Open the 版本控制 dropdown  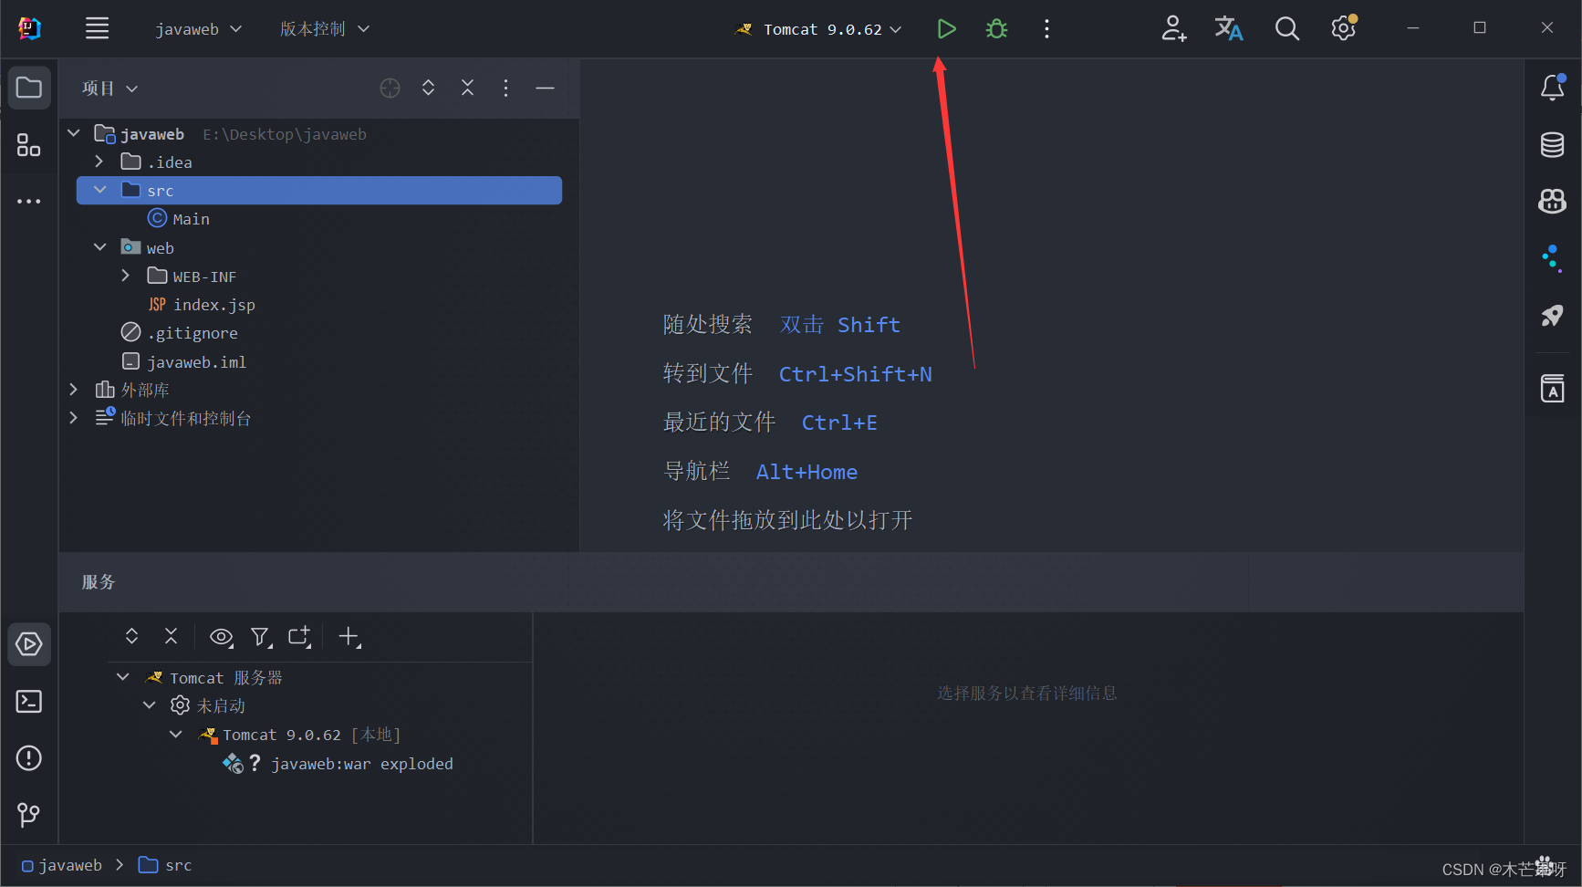click(325, 29)
